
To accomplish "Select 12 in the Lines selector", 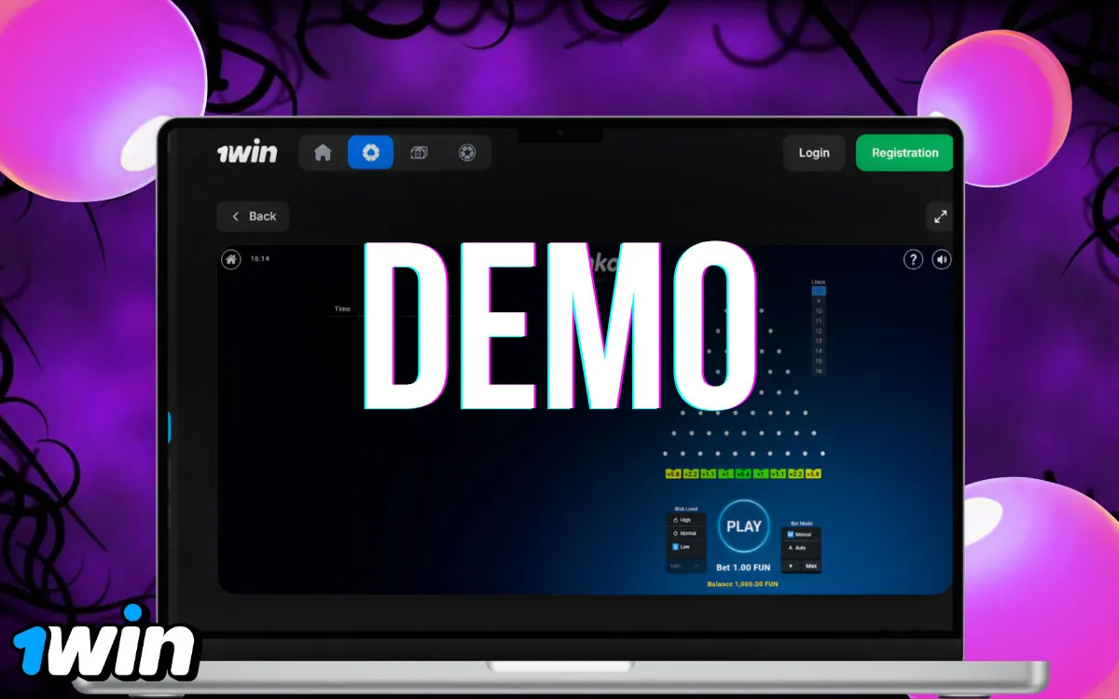I will (x=819, y=331).
